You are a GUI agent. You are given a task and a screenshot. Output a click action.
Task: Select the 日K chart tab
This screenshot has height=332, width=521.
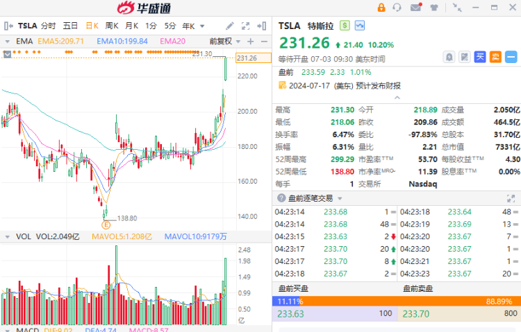coord(92,26)
